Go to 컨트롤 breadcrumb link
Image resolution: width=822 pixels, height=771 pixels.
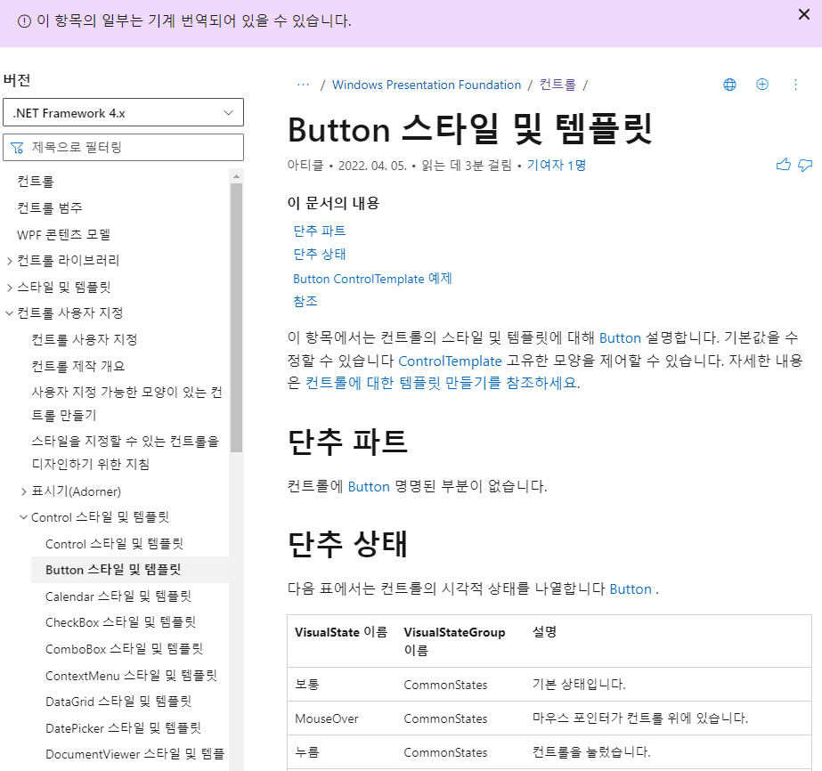click(x=557, y=85)
